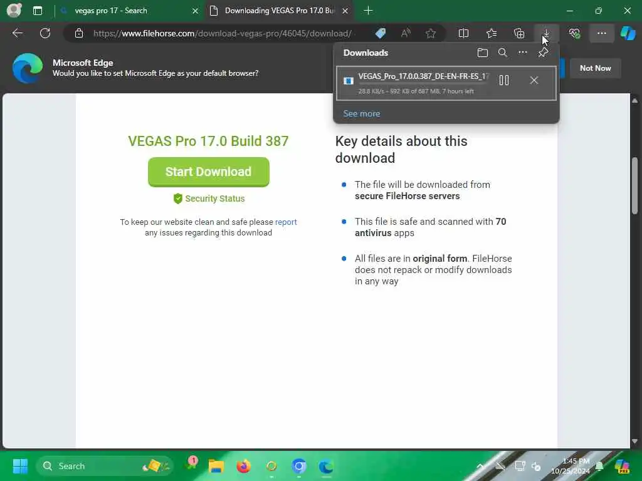View site information via lock icon

(x=79, y=33)
